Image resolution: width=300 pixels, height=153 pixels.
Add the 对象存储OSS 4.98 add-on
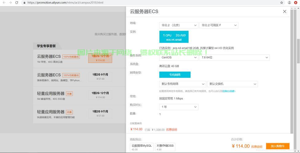tap(165, 147)
